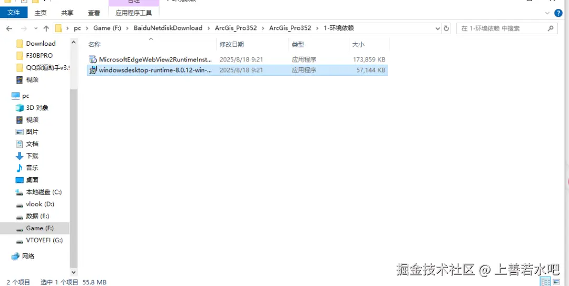This screenshot has height=286, width=569.
Task: Open 图片 in navigation pane
Action: pyautogui.click(x=32, y=132)
